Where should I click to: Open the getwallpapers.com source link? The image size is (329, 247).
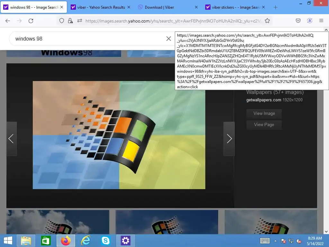point(263,100)
